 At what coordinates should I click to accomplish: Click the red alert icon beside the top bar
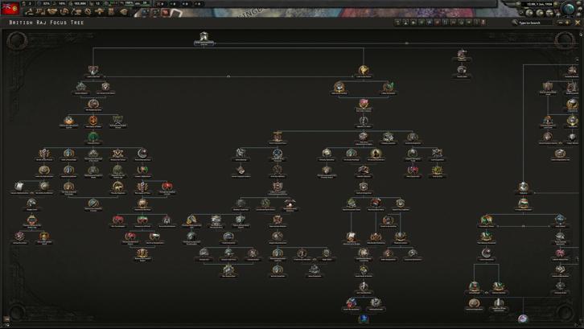point(165,13)
